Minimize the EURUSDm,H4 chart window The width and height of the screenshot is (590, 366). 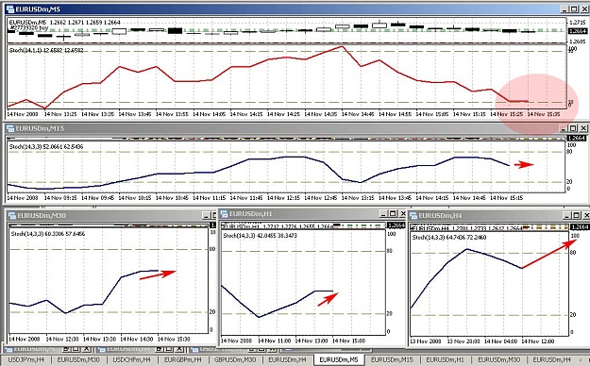point(567,215)
